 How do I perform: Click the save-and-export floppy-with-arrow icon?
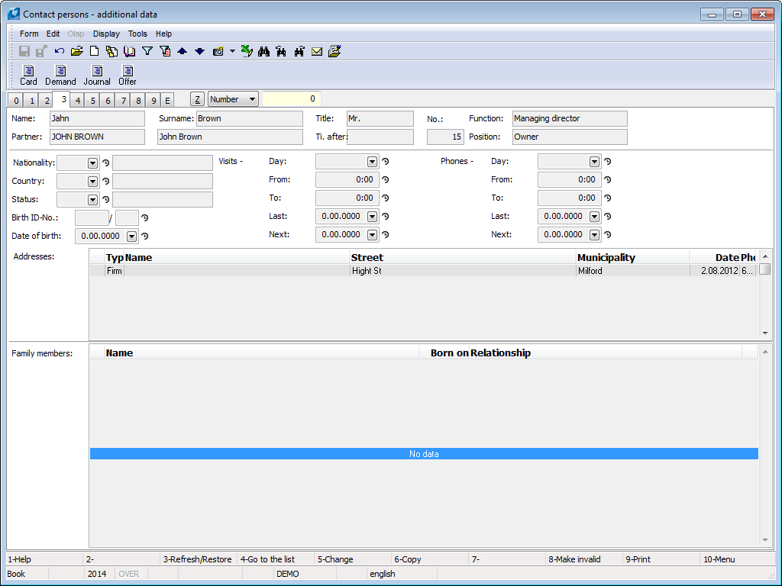click(41, 51)
